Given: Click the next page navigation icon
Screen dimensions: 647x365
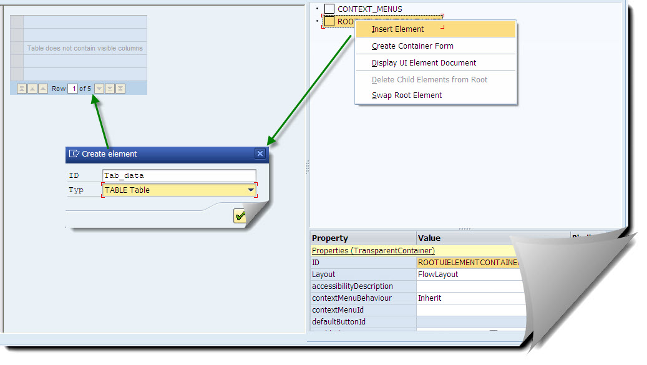Looking at the screenshot, I should (x=109, y=89).
